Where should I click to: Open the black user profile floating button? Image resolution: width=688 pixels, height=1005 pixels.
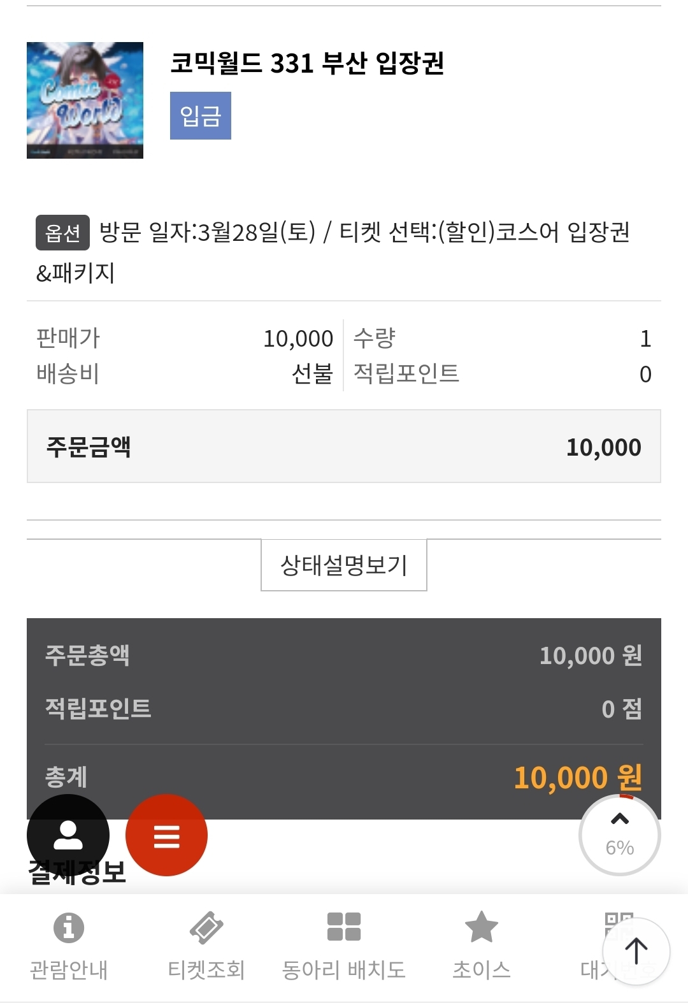pos(68,835)
